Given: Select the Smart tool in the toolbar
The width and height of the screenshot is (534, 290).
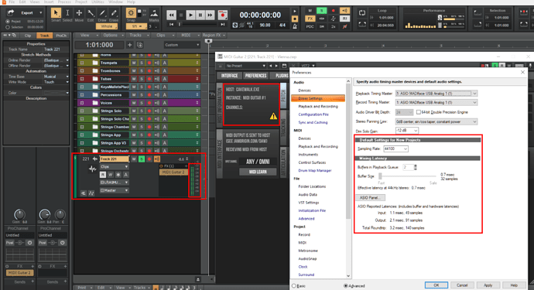Looking at the screenshot, I should coord(56,13).
